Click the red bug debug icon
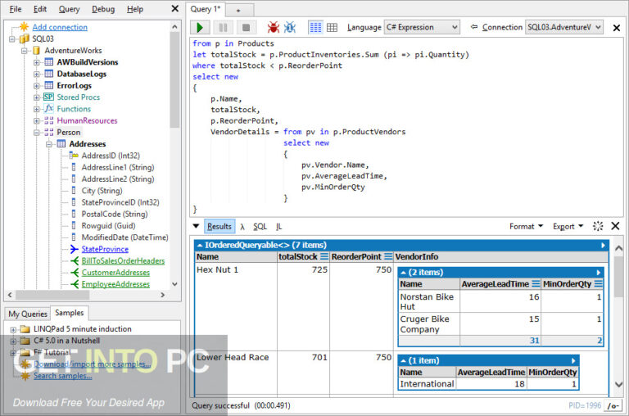The image size is (629, 416). tap(274, 27)
